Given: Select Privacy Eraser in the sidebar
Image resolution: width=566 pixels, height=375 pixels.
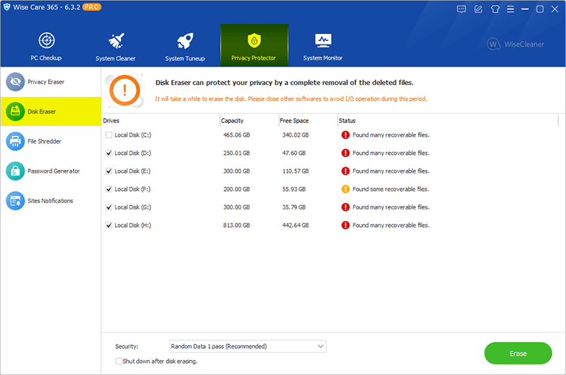Looking at the screenshot, I should click(x=50, y=82).
